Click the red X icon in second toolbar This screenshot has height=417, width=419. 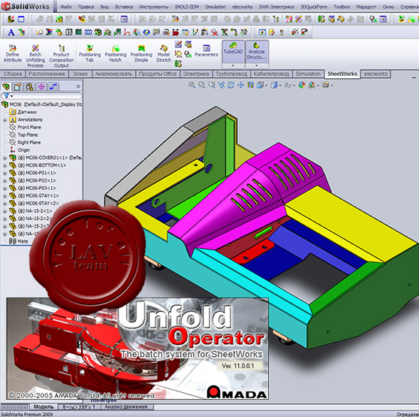pyautogui.click(x=215, y=32)
